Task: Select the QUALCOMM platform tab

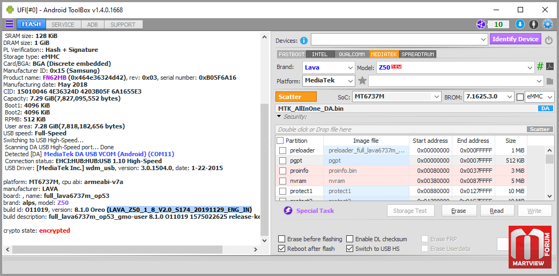Action: 352,55
